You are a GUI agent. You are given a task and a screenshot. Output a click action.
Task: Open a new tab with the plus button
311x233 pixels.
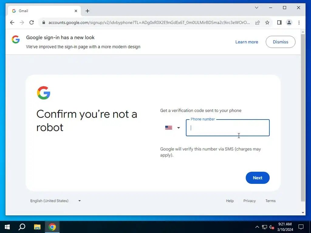point(87,11)
